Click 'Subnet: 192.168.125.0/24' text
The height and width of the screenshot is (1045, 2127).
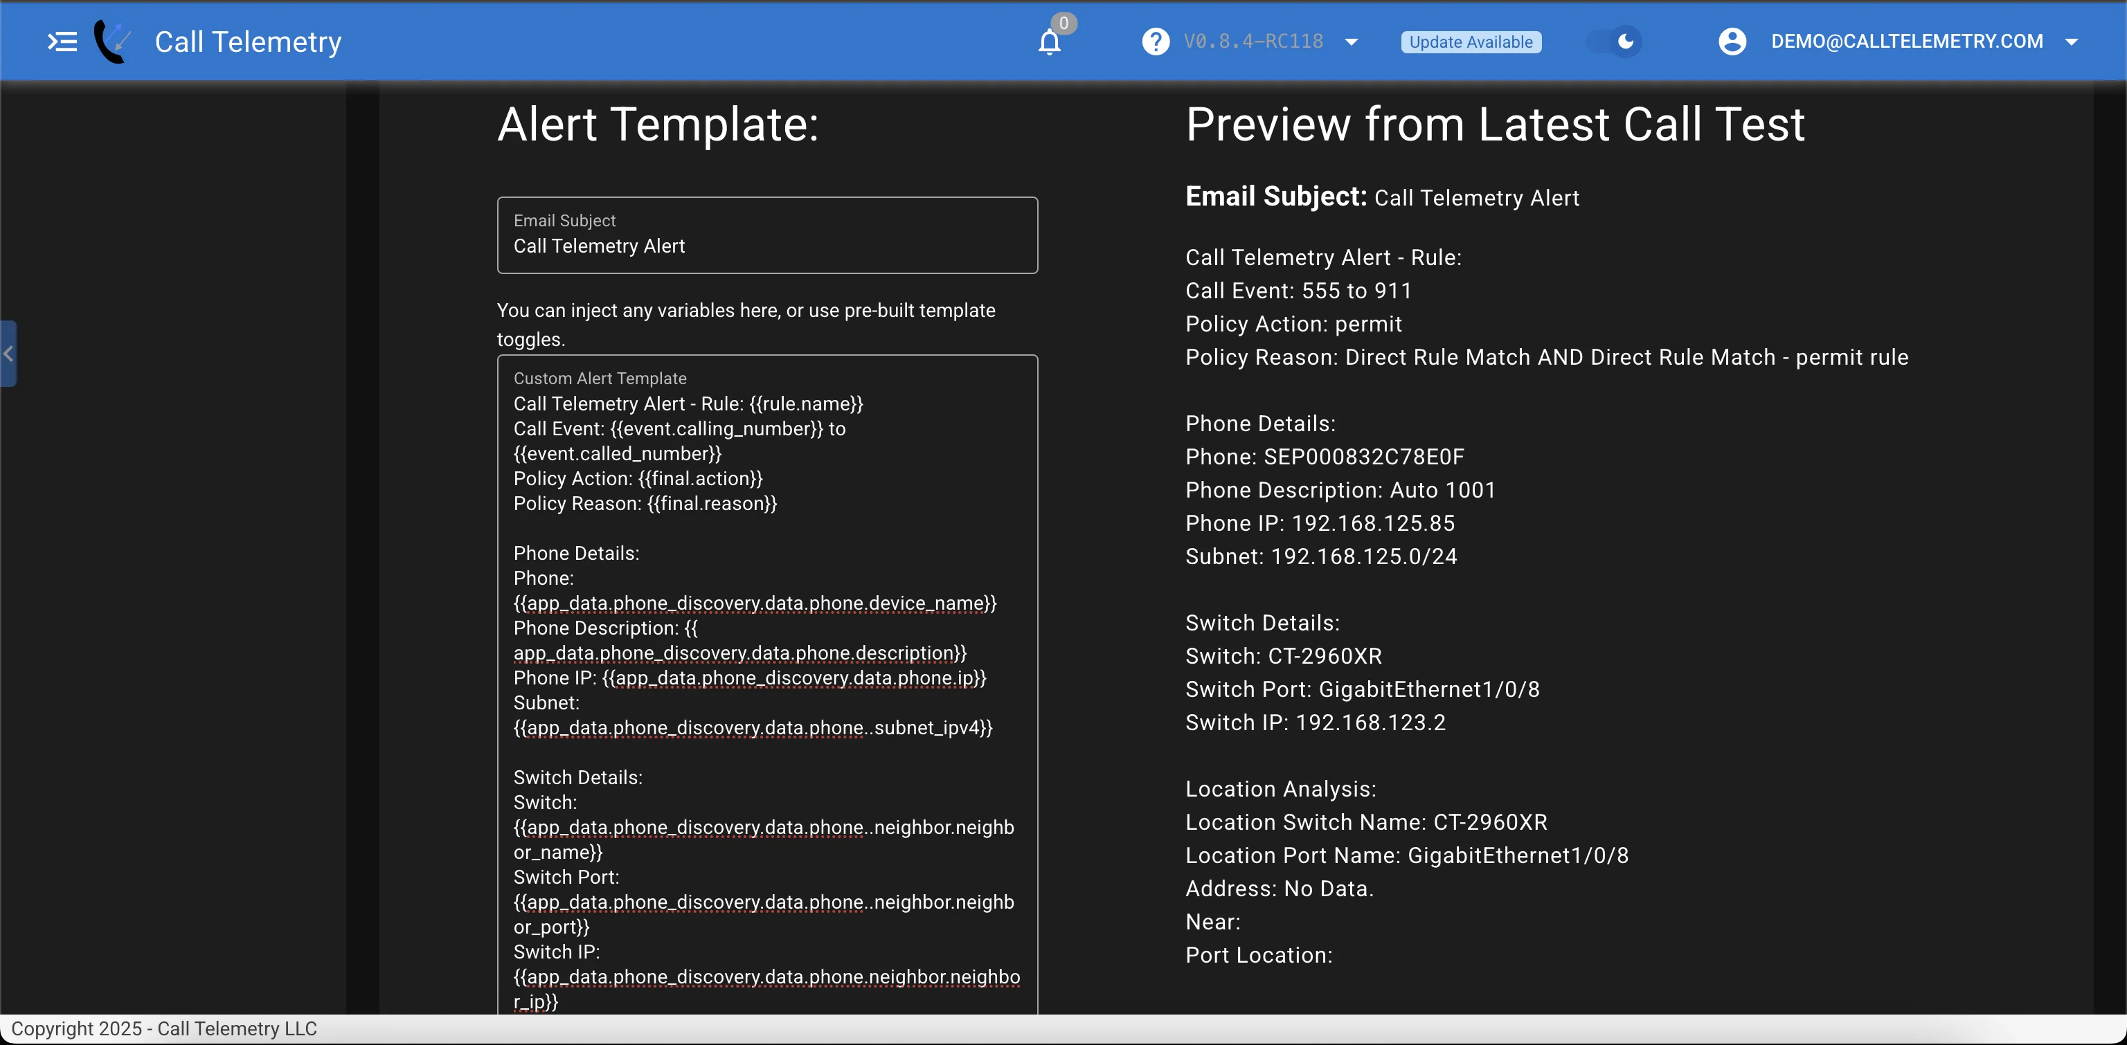pos(1321,556)
